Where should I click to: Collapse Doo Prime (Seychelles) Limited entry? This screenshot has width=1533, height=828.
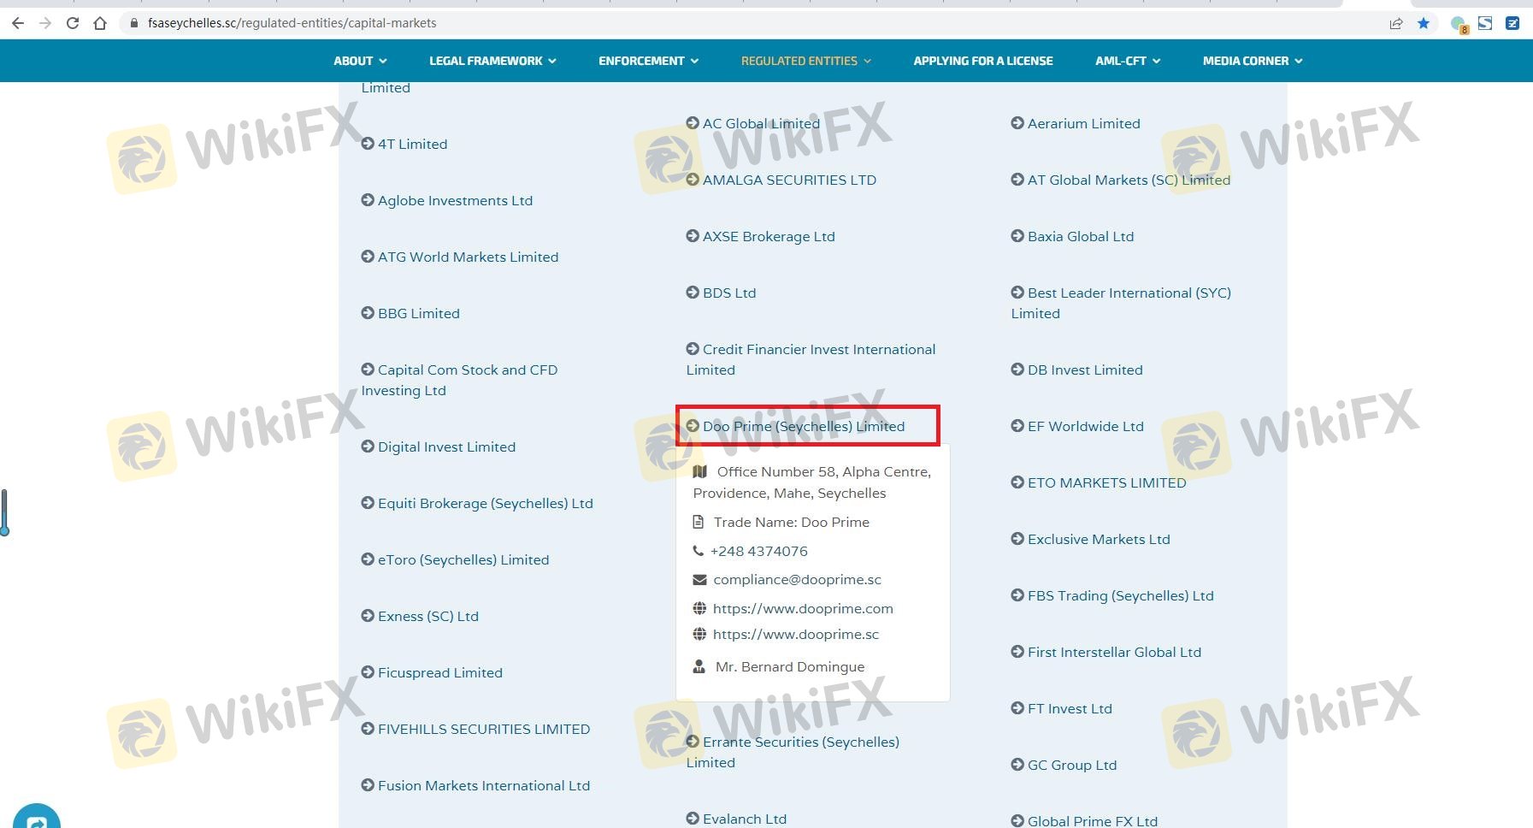pyautogui.click(x=803, y=426)
